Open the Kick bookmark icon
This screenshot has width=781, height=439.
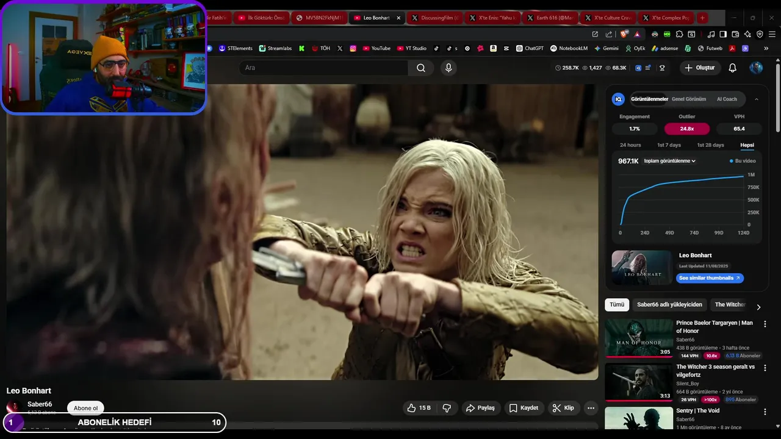pyautogui.click(x=301, y=48)
